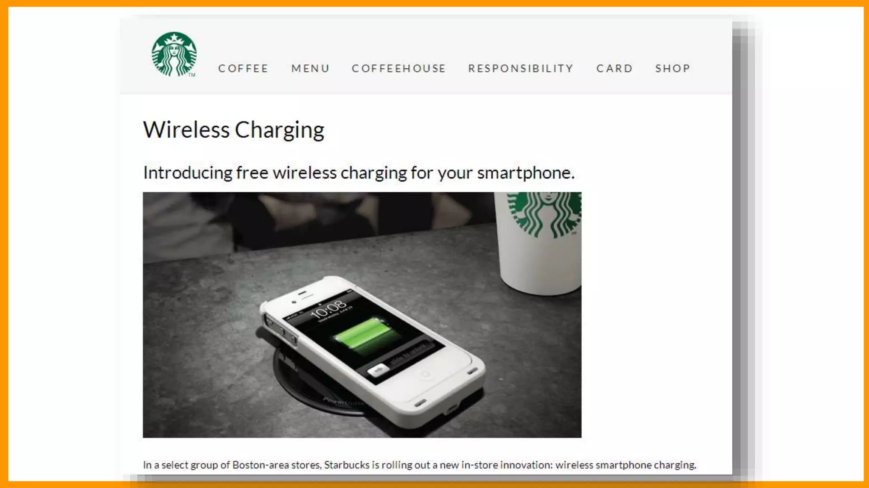Open the MENU navigation item
This screenshot has width=869, height=488.
311,68
